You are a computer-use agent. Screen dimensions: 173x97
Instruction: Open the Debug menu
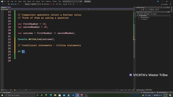pos(29,1)
